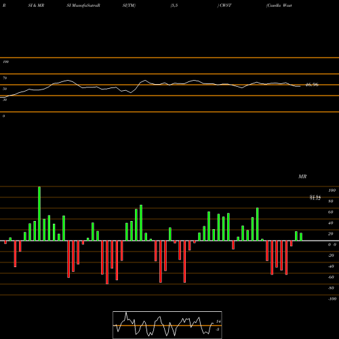Click the 'SI & MR' header label
Image resolution: width=339 pixels, height=339 pixels.
pyautogui.click(x=36, y=5)
